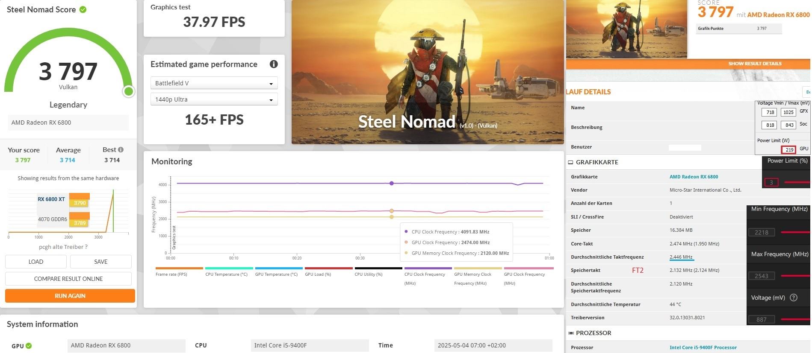The height and width of the screenshot is (353, 812).
Task: Click the purple CPU clock marker on the chart
Action: (392, 183)
